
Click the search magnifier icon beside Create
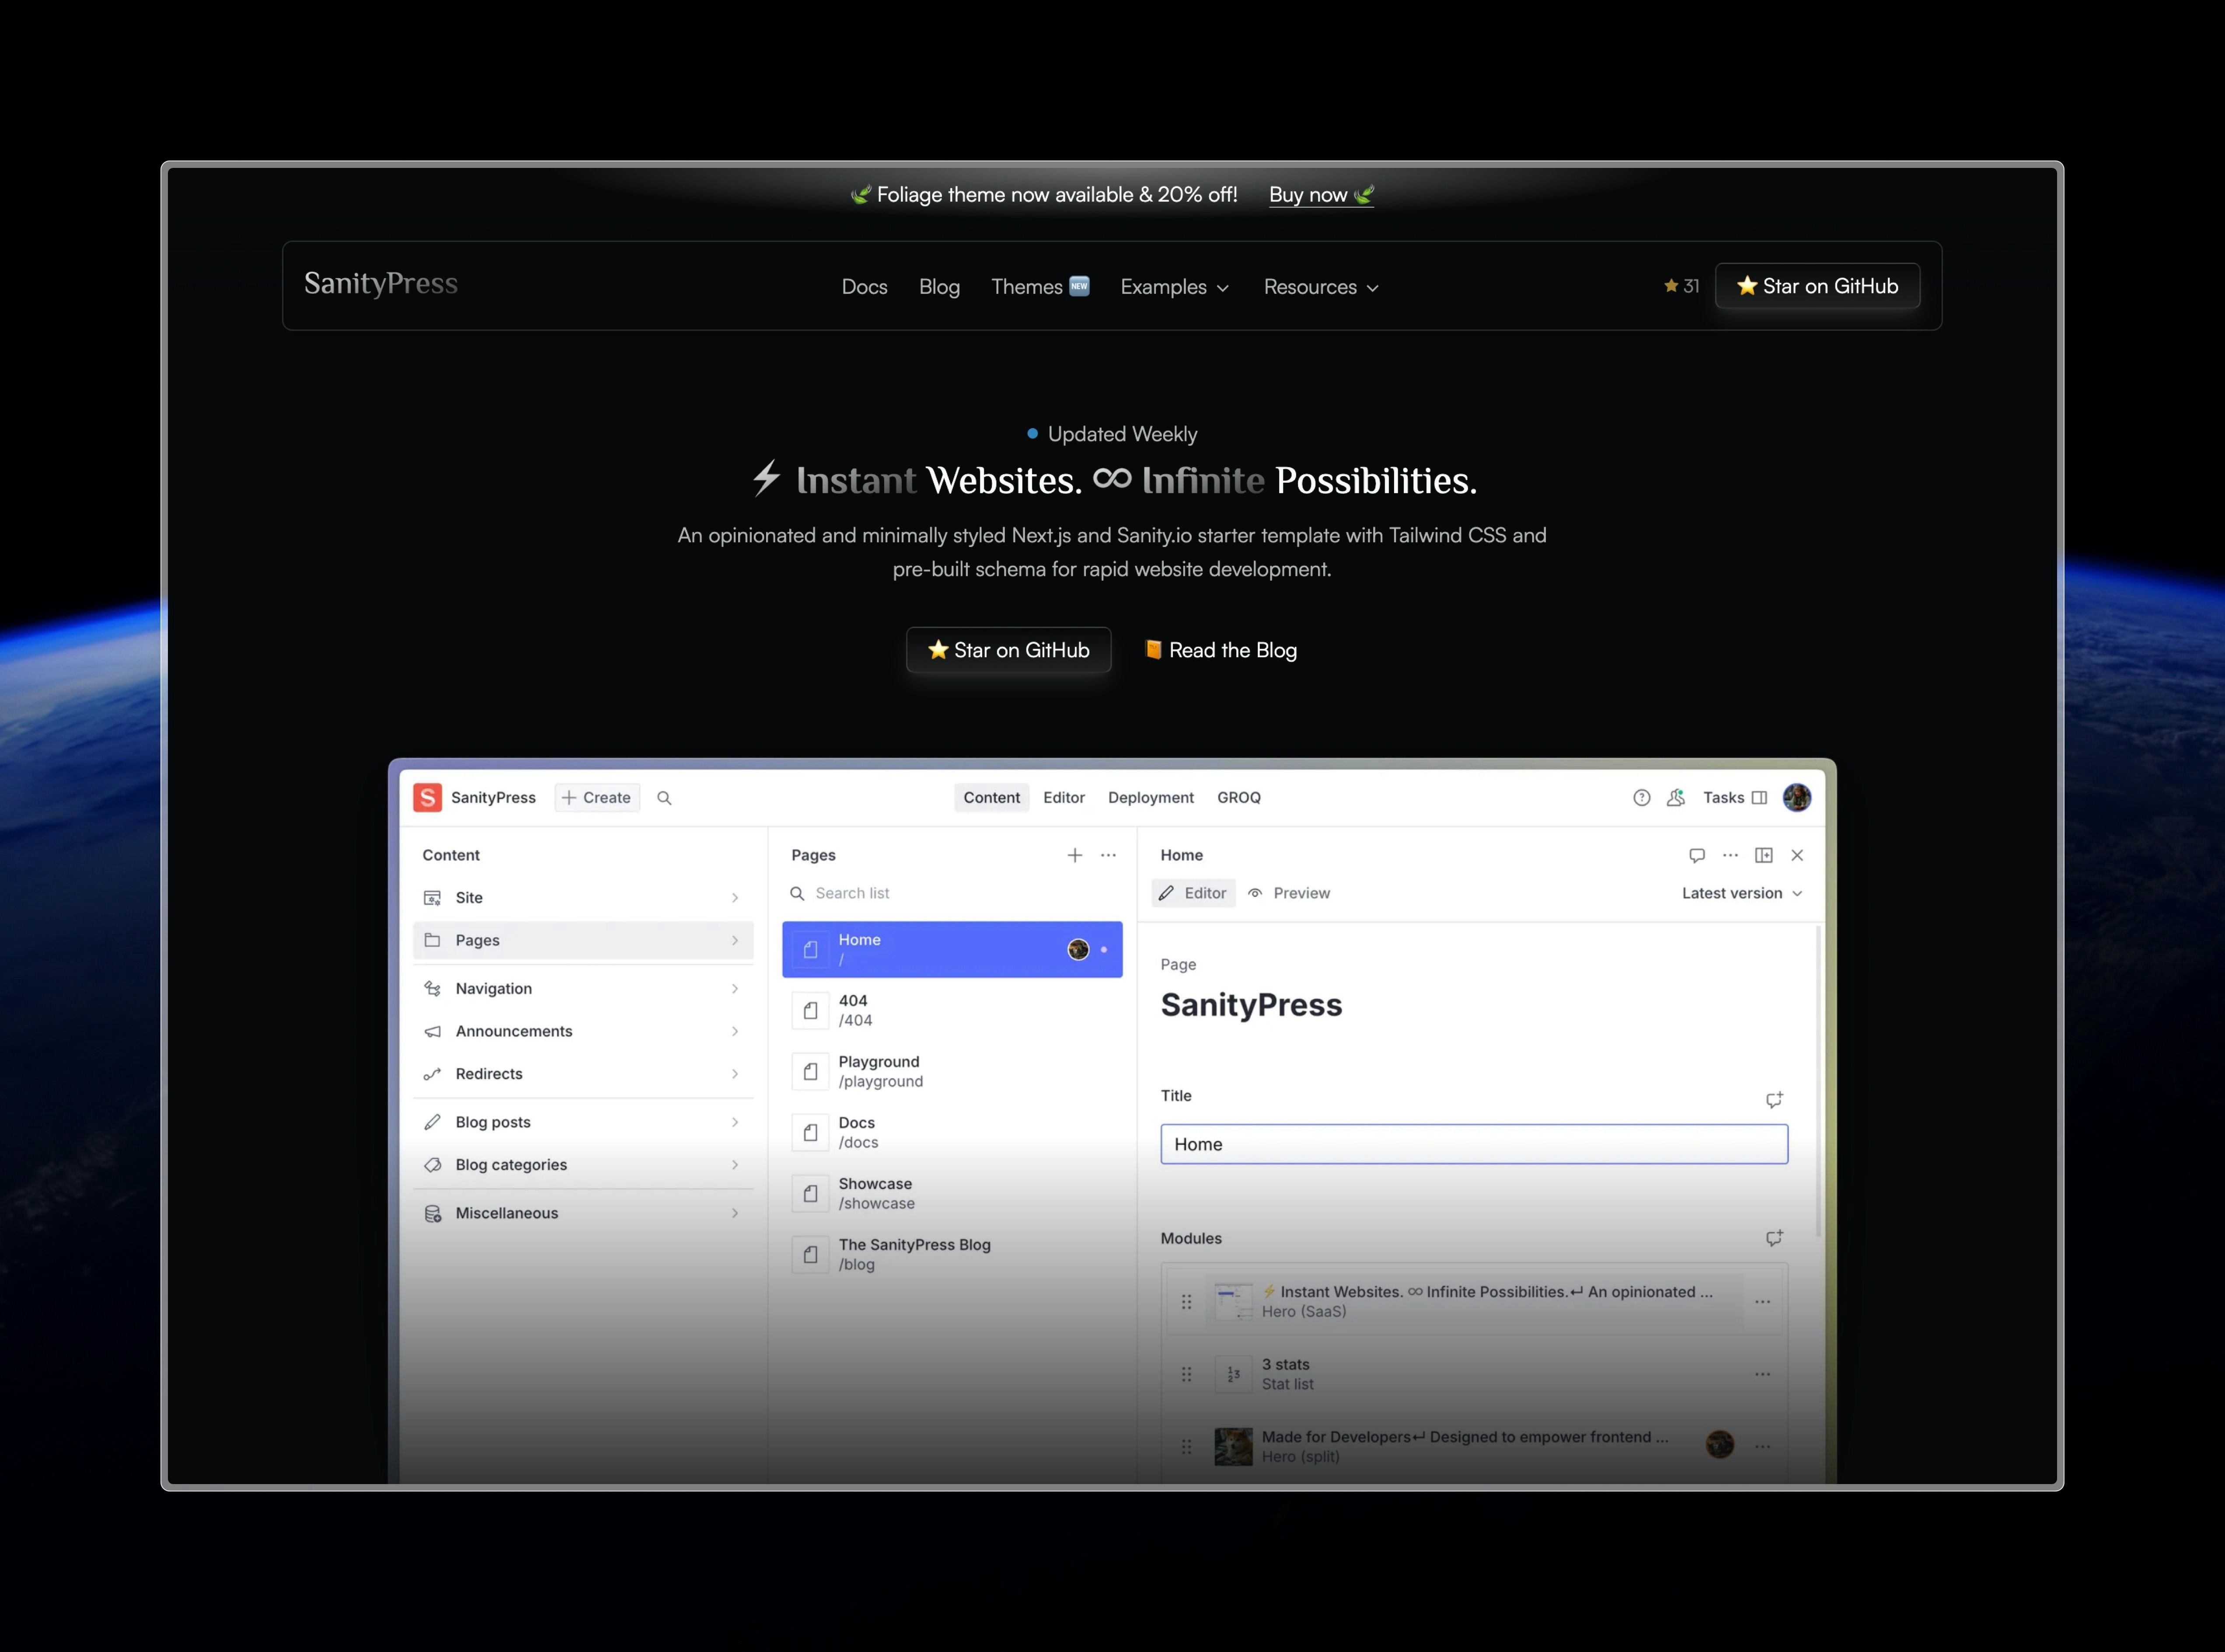point(664,797)
